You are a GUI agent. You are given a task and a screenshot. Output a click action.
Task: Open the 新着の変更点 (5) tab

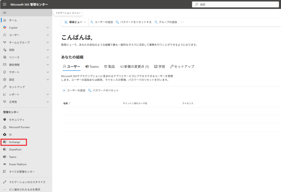134,66
